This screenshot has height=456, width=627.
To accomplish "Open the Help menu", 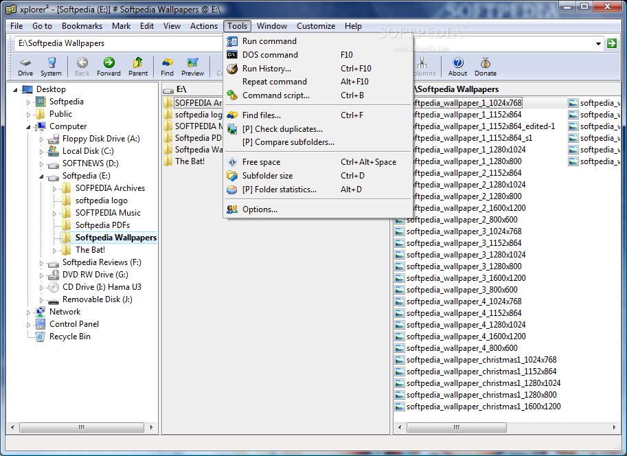I will click(x=353, y=26).
